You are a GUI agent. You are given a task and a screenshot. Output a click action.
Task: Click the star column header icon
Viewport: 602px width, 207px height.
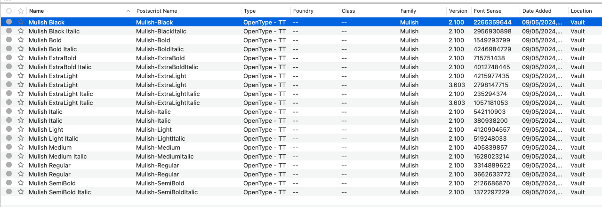21,11
